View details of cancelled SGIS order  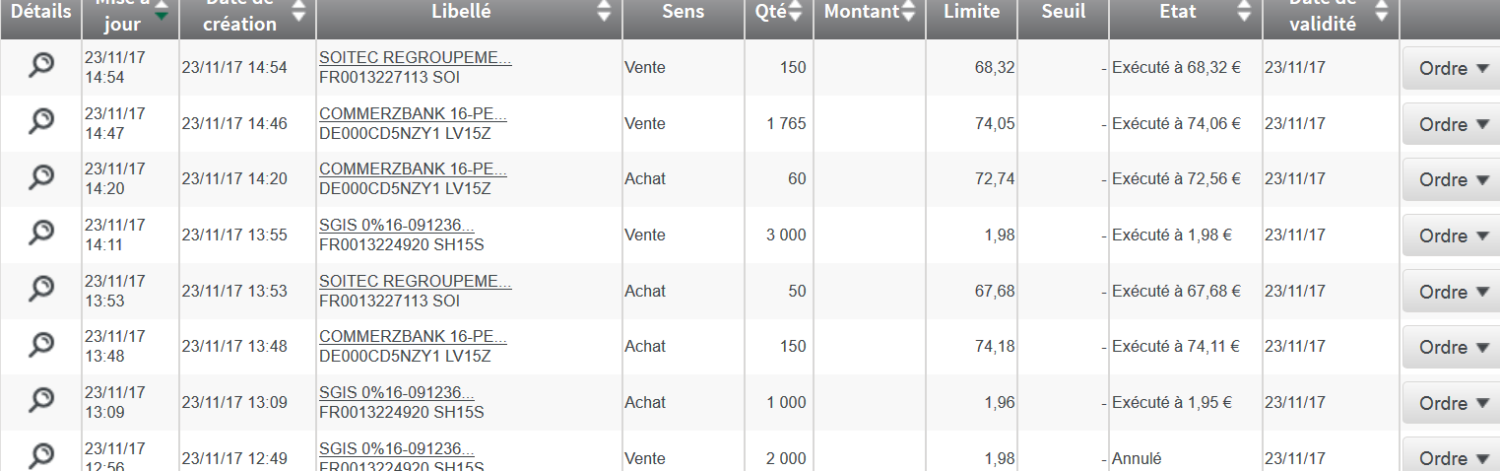40,456
